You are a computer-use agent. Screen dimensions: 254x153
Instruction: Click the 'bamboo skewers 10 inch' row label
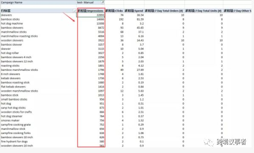pos(17,137)
